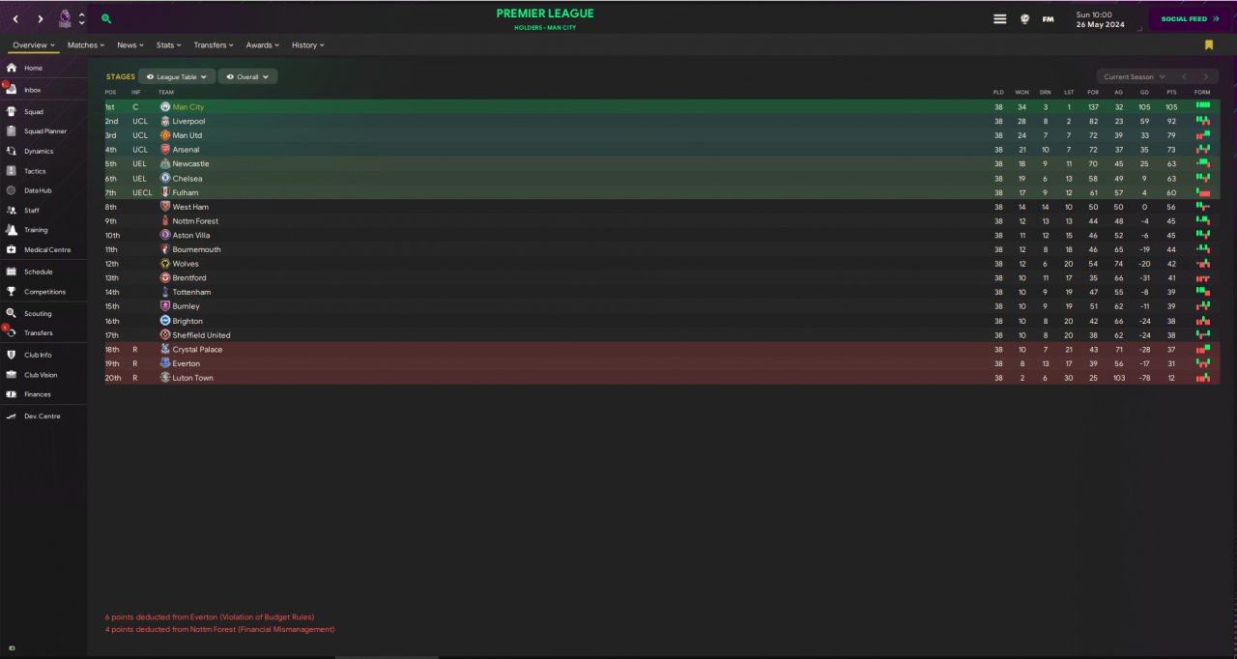Open the Transfers menu in top bar
Image resolution: width=1237 pixels, height=659 pixels.
pos(214,44)
